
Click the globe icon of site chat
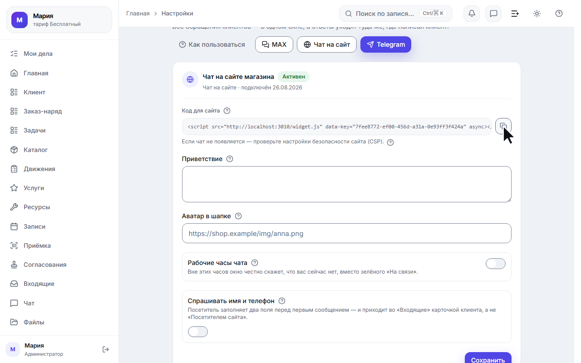[190, 79]
